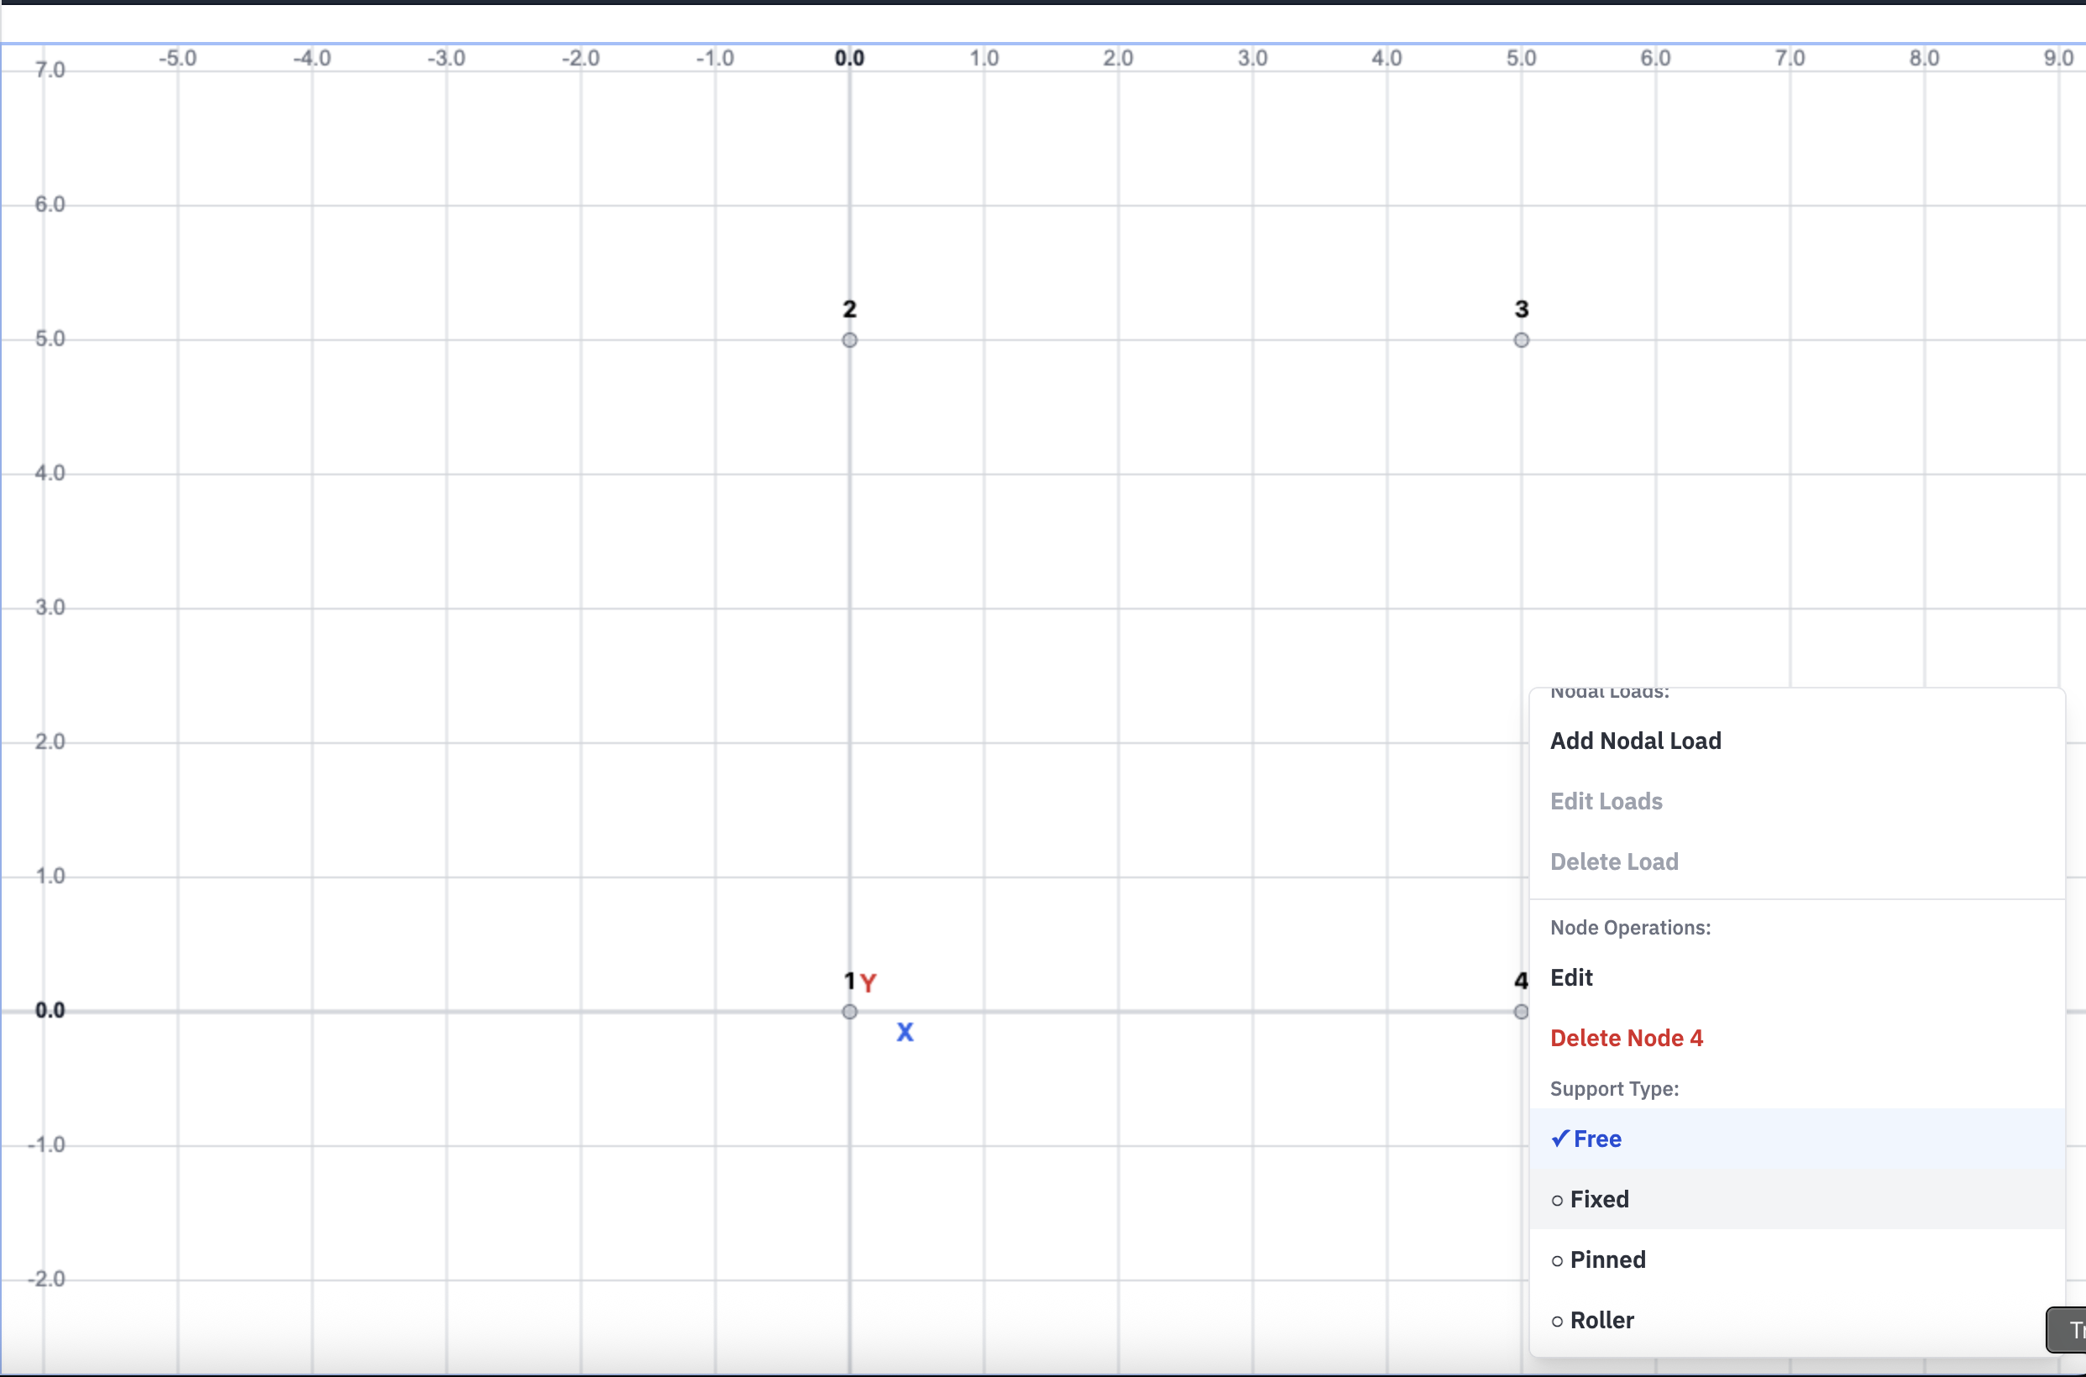The width and height of the screenshot is (2086, 1377).
Task: Click the red Y restraint label at node 1
Action: pos(869,982)
